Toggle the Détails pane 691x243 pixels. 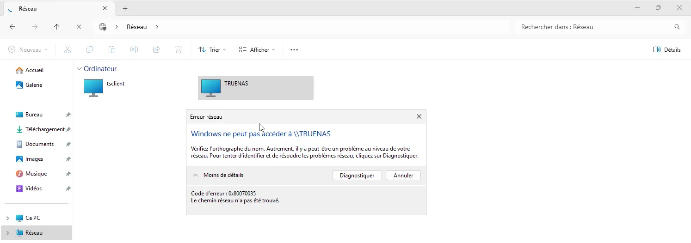(666, 50)
